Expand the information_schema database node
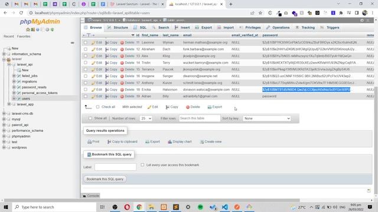 click(4, 54)
